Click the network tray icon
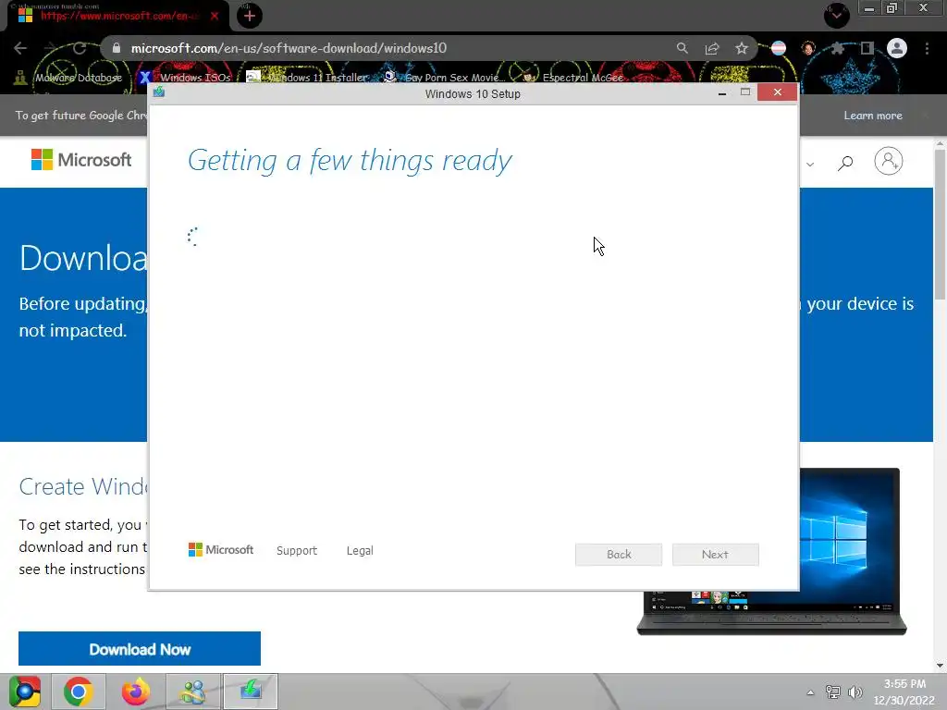The width and height of the screenshot is (947, 710). pyautogui.click(x=833, y=692)
